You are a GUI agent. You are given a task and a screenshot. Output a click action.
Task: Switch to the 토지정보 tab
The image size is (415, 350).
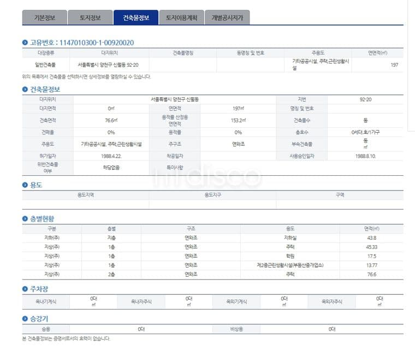(90, 17)
